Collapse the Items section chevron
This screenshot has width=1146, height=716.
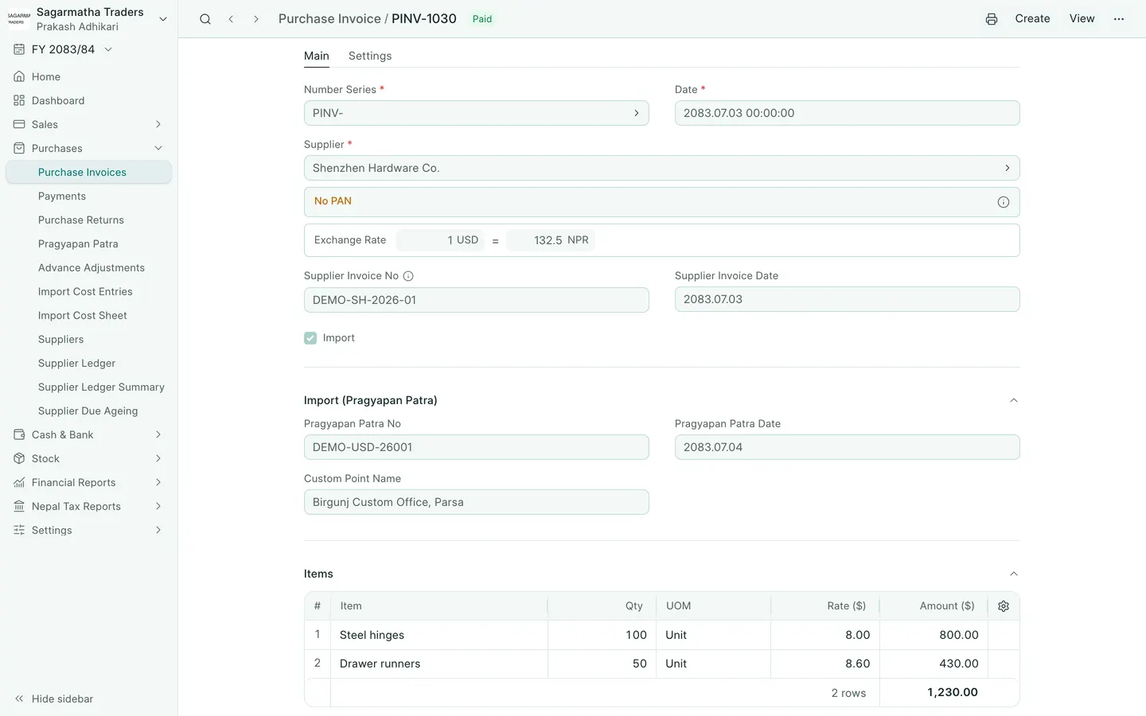[1014, 574]
